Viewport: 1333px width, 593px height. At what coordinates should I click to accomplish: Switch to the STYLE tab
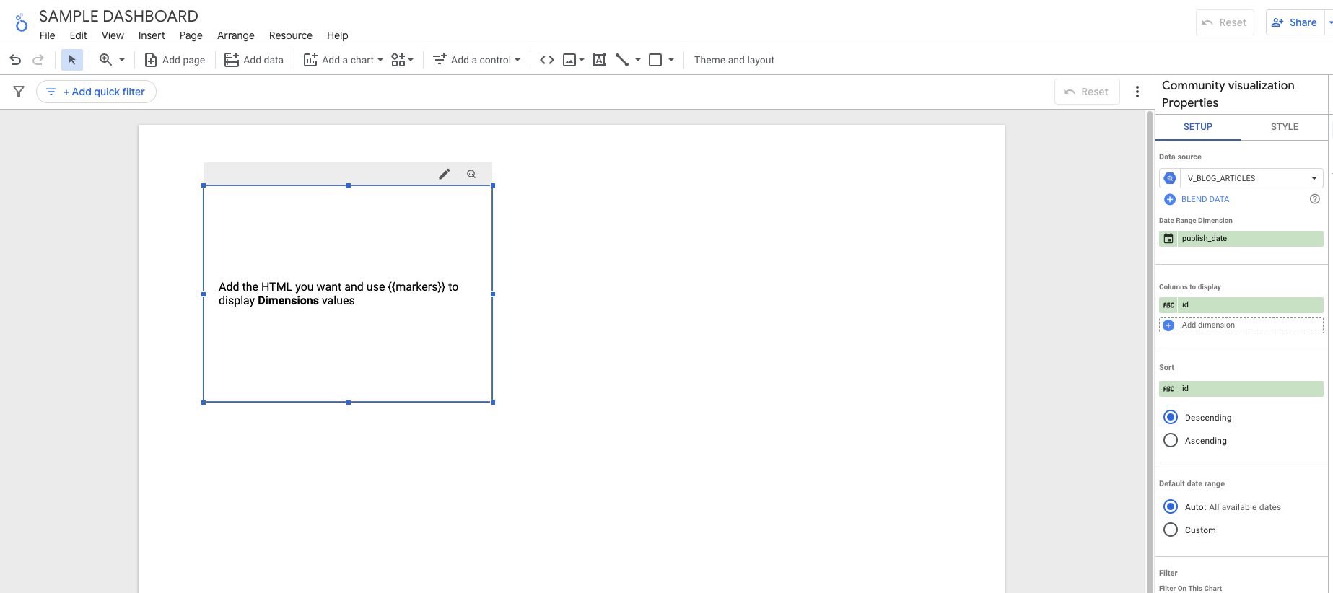click(x=1284, y=127)
